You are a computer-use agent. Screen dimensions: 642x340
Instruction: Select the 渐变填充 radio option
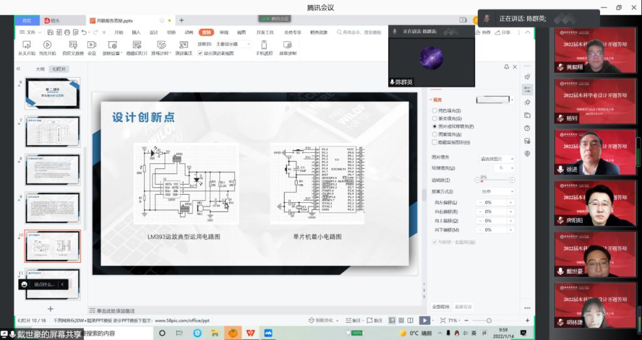[x=435, y=118]
